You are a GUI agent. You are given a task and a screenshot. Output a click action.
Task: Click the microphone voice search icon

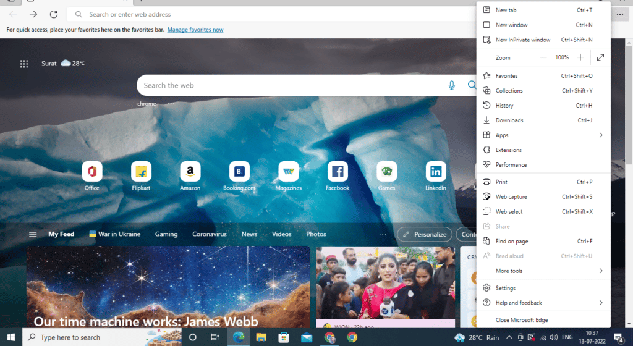pyautogui.click(x=452, y=85)
